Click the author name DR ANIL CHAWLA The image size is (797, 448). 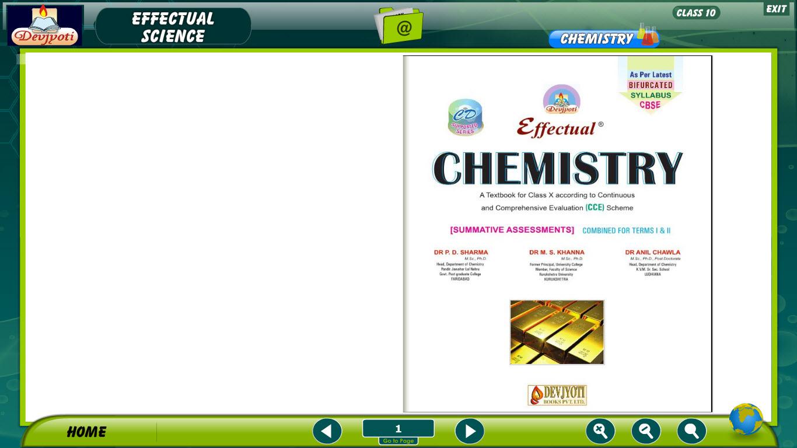(653, 253)
